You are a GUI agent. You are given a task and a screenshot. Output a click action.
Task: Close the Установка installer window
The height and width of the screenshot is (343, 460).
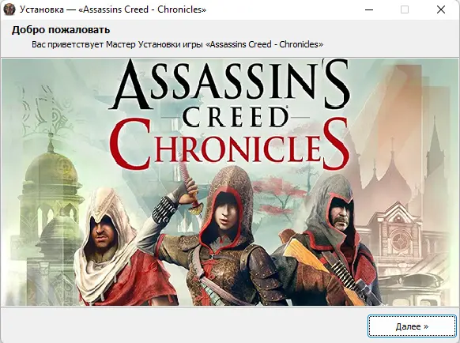click(x=441, y=9)
